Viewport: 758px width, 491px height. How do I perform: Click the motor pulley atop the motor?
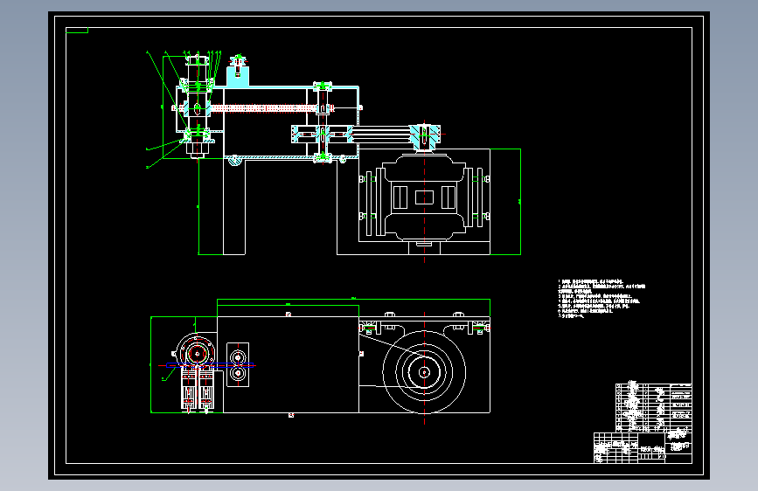(x=424, y=137)
